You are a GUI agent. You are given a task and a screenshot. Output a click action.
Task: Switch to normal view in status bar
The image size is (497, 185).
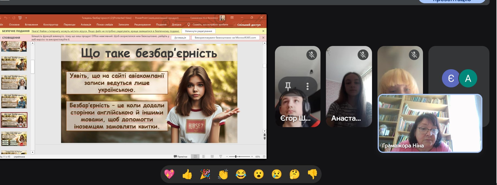pyautogui.click(x=195, y=157)
